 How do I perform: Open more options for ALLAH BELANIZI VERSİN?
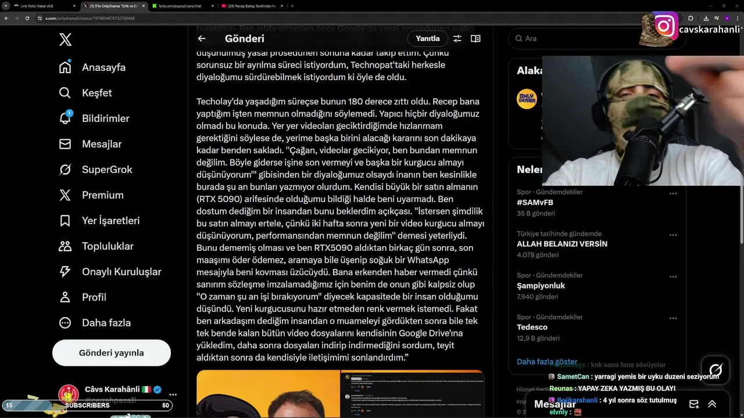673,235
